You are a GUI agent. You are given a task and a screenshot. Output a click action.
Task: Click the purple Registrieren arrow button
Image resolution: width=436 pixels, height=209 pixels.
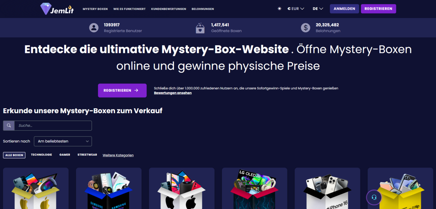coord(122,91)
